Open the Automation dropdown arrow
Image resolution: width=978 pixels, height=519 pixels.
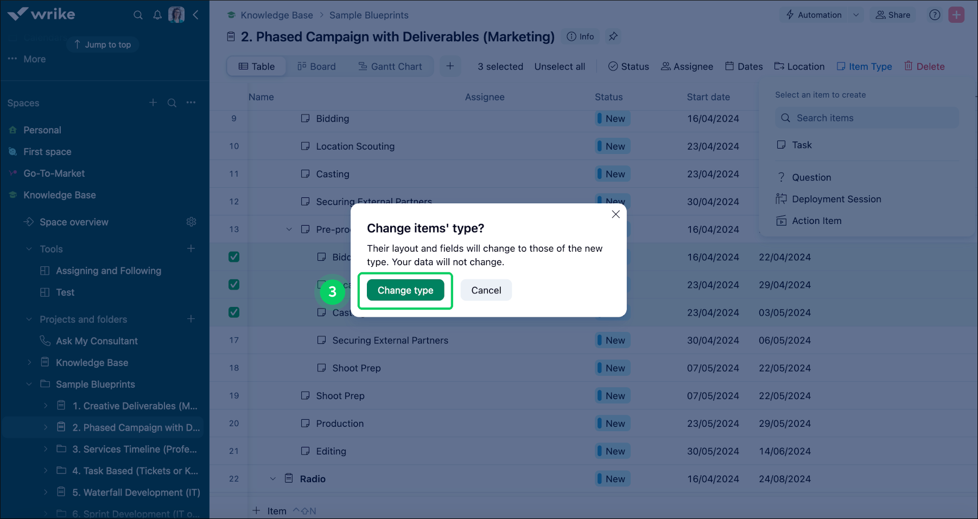(856, 15)
